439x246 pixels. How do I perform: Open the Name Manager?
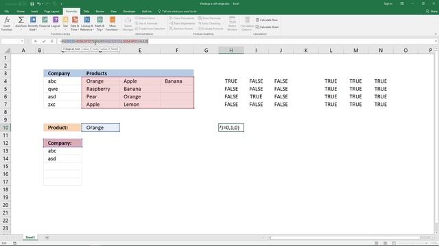[128, 24]
